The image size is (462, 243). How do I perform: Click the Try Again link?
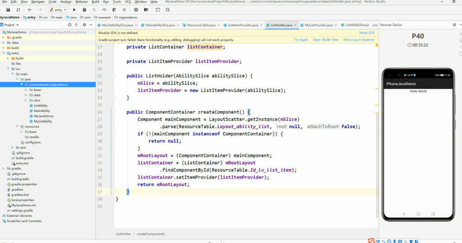coord(301,40)
